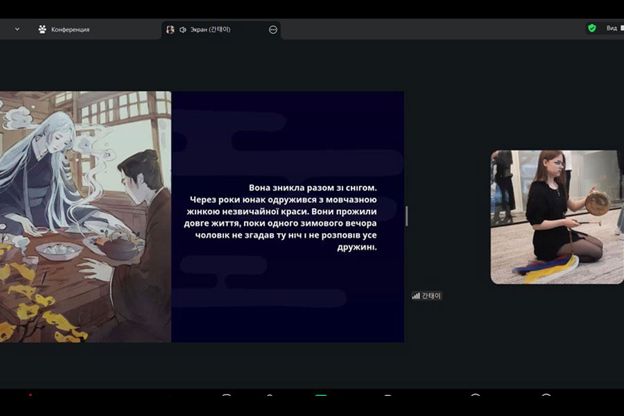
Task: Toggle the speaker icon in the Экран tab
Action: [183, 30]
